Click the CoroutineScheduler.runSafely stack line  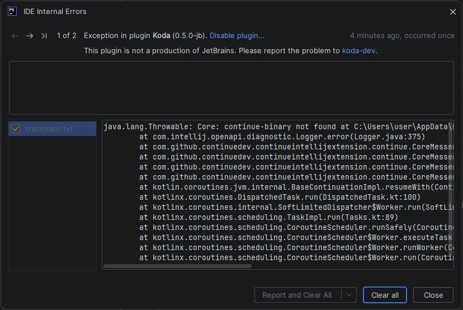pyautogui.click(x=296, y=227)
